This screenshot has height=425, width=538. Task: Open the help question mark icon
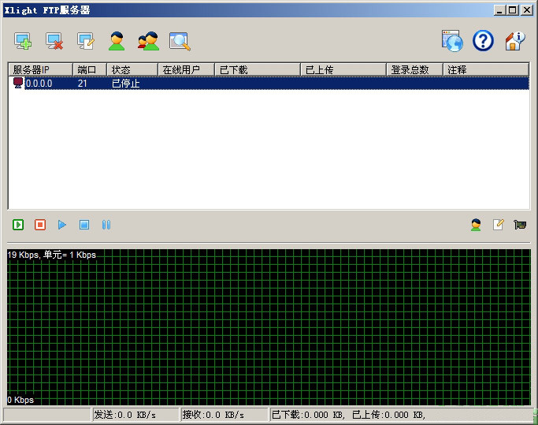[482, 41]
